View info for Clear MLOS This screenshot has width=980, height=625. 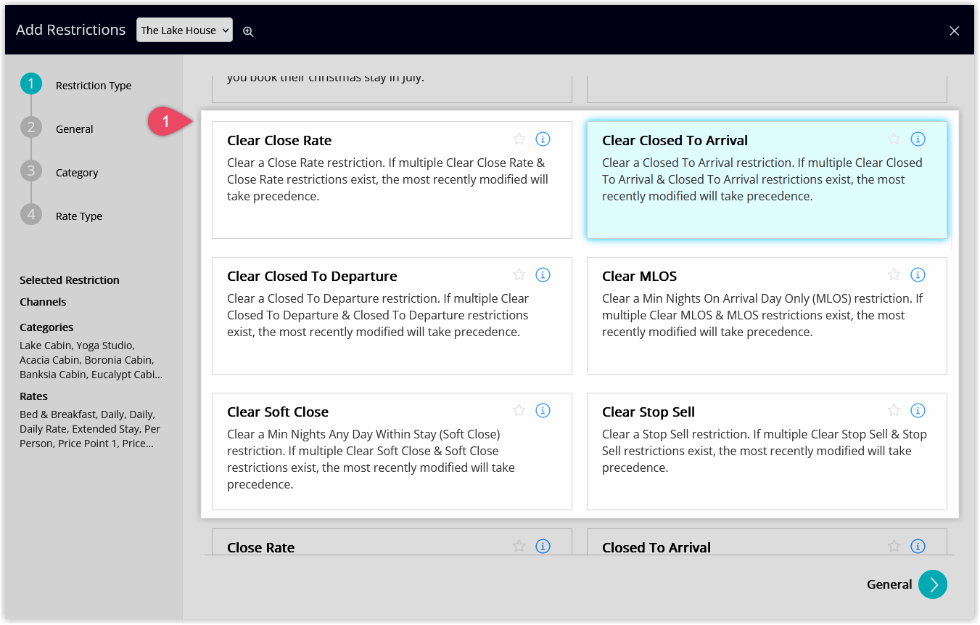pos(918,274)
